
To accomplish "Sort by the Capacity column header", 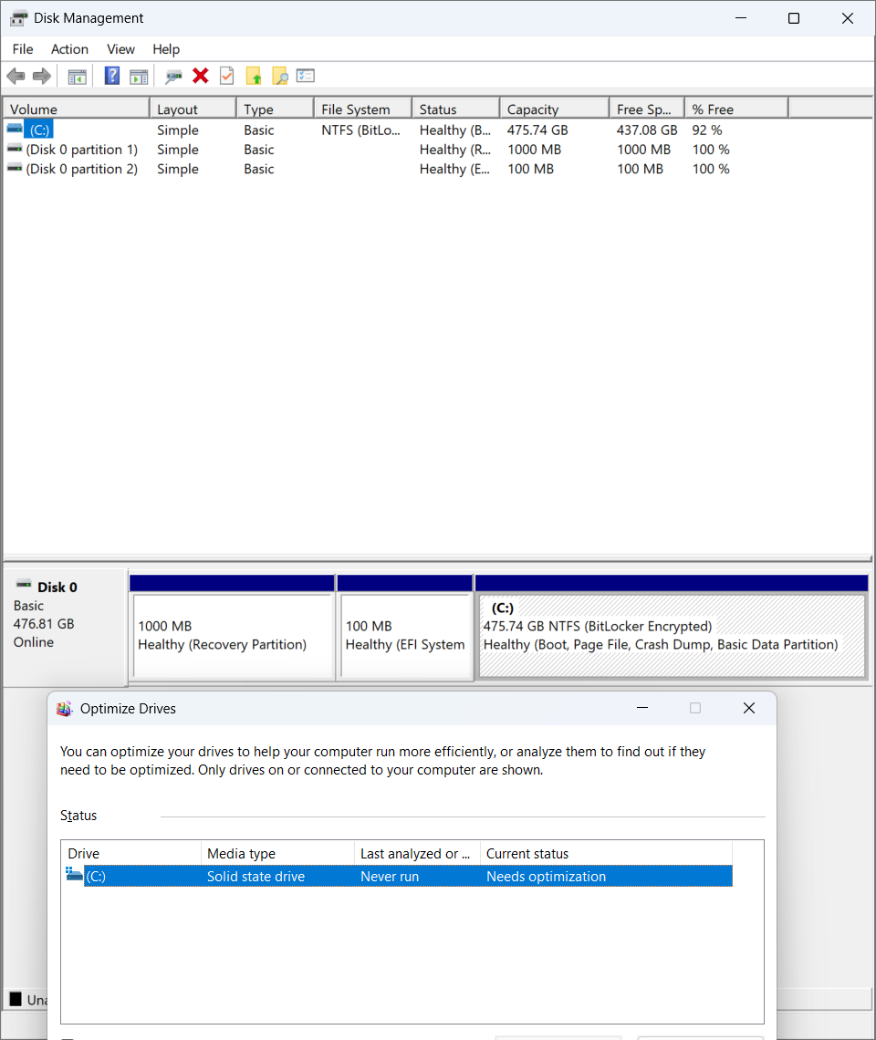I will coord(554,109).
